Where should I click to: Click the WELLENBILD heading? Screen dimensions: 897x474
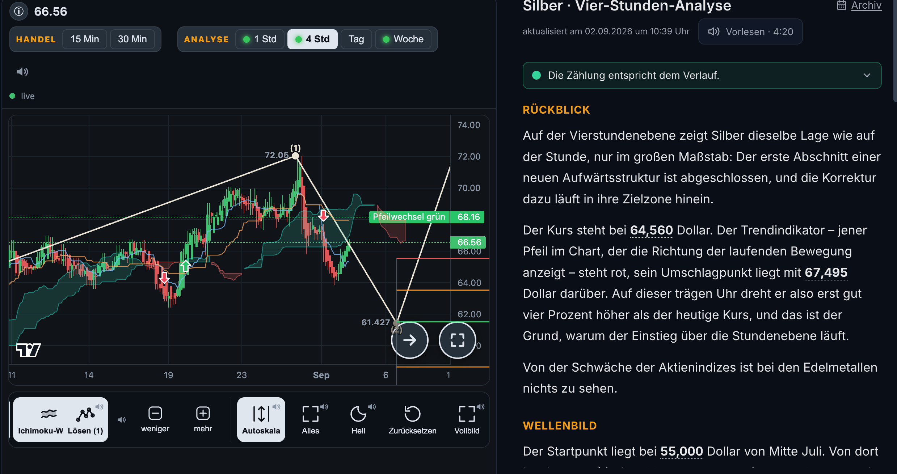[x=560, y=426]
